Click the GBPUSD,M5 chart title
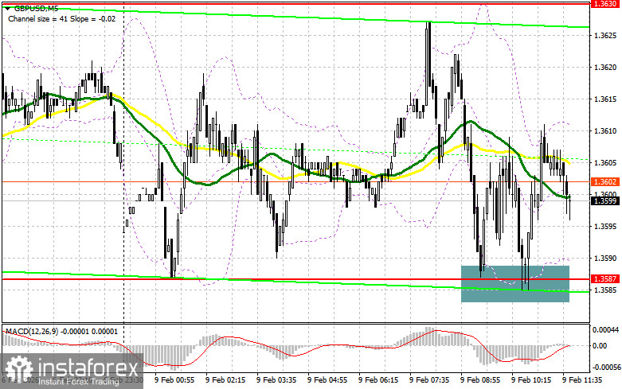The width and height of the screenshot is (622, 389). (35, 8)
